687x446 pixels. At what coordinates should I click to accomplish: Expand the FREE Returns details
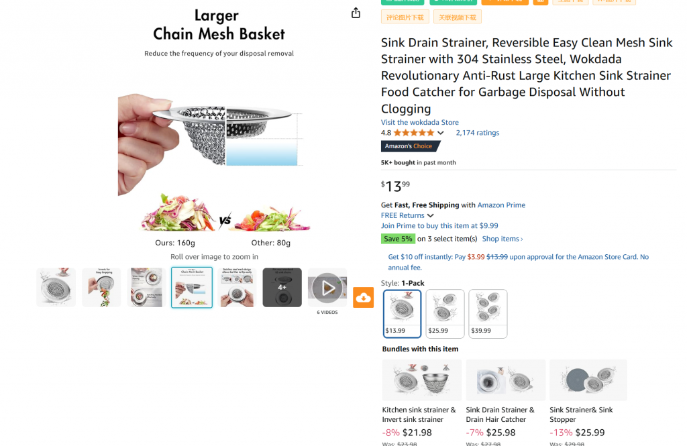coord(430,215)
